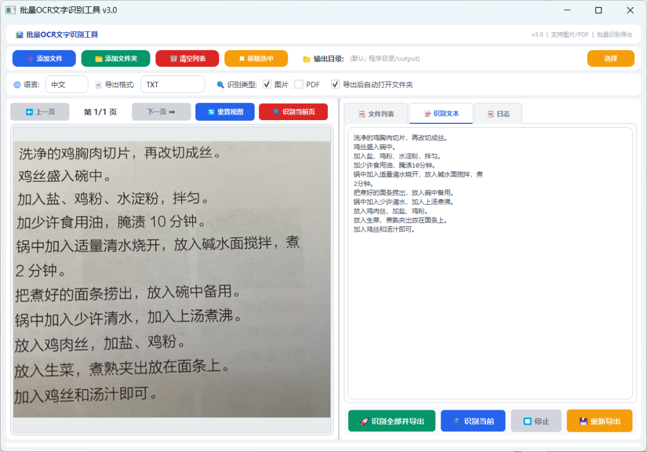Screen dimensions: 647x452
Task: Click the 重新导出 save icon button
Action: click(600, 421)
